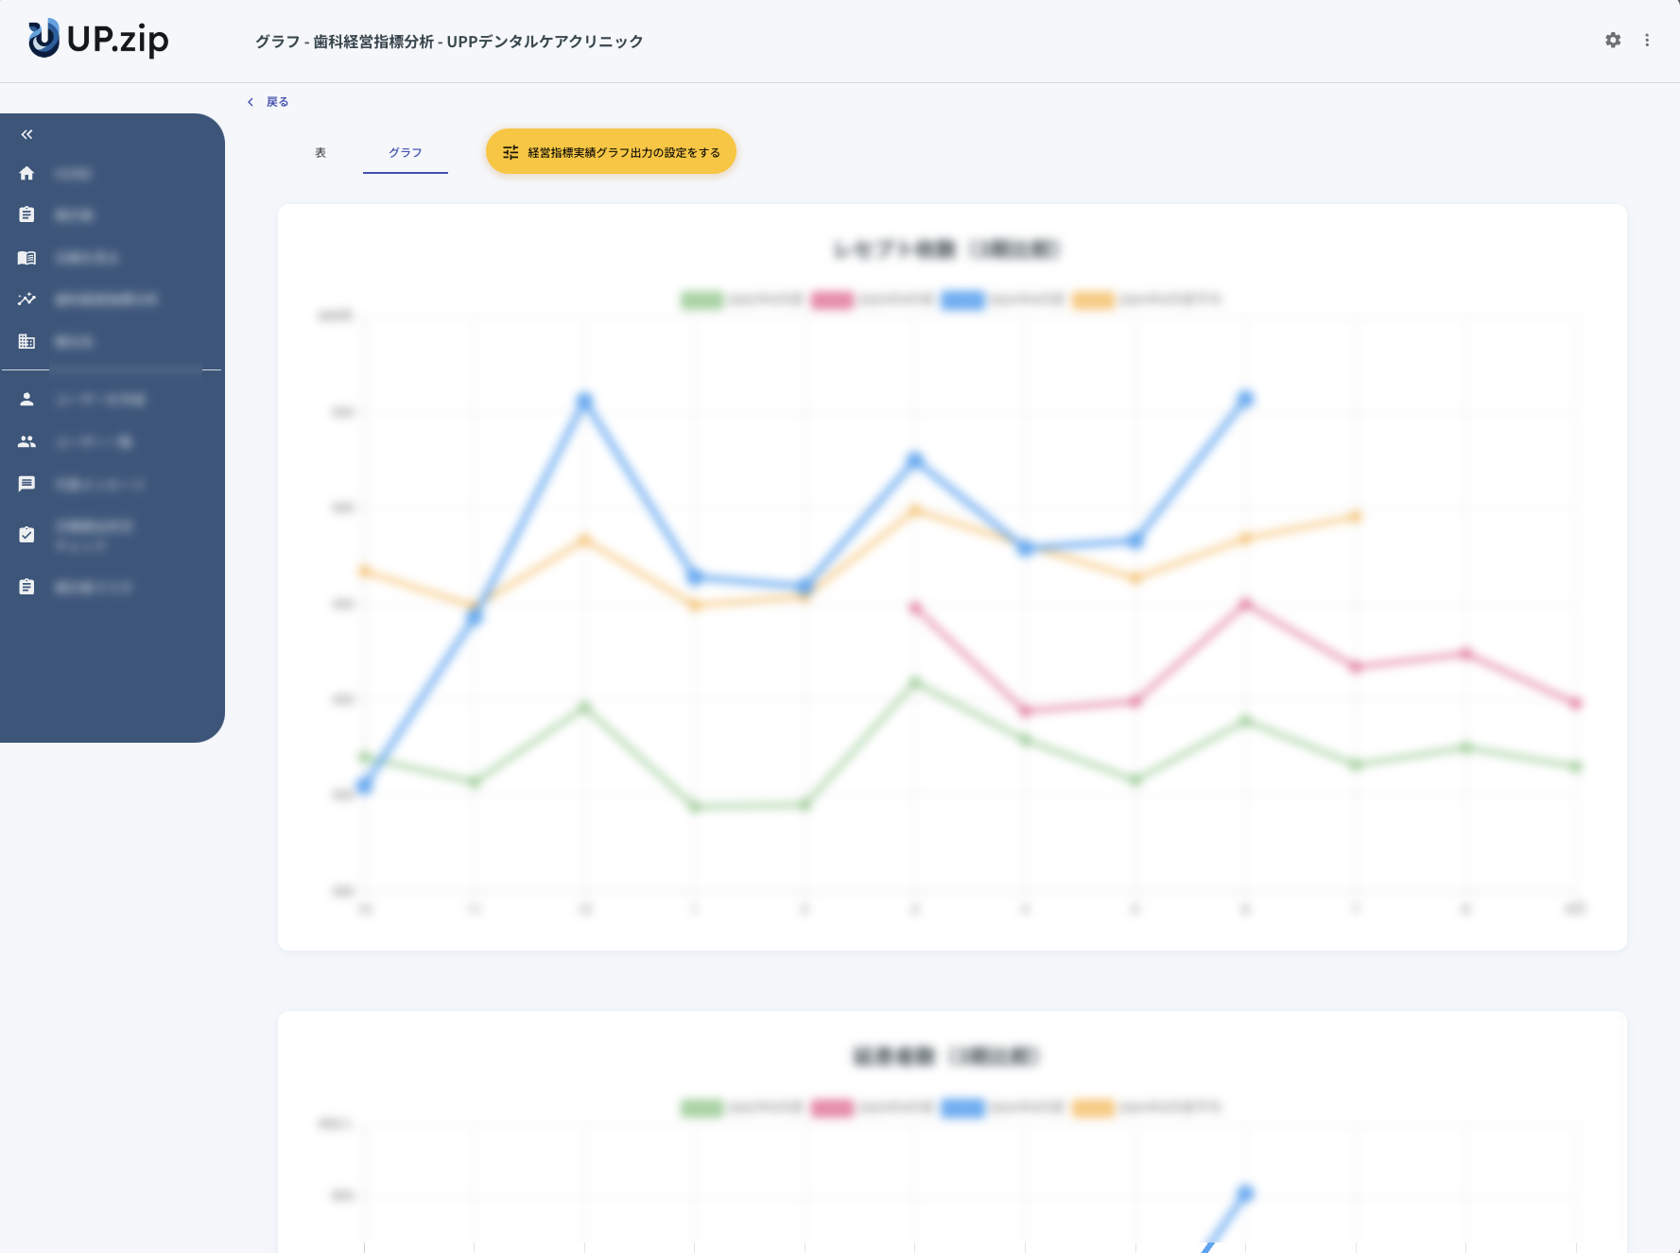Open the three-dot more options menu
This screenshot has width=1680, height=1253.
(x=1647, y=40)
